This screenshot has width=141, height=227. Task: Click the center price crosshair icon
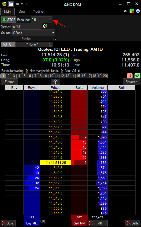click(56, 82)
